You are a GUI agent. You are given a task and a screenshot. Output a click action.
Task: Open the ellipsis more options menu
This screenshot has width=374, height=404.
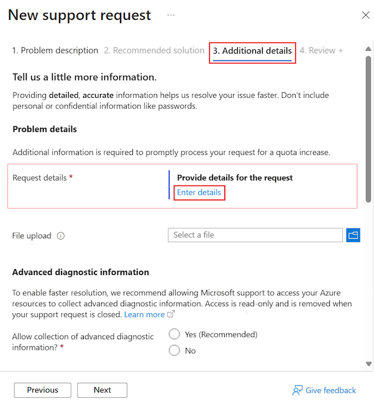click(x=171, y=14)
